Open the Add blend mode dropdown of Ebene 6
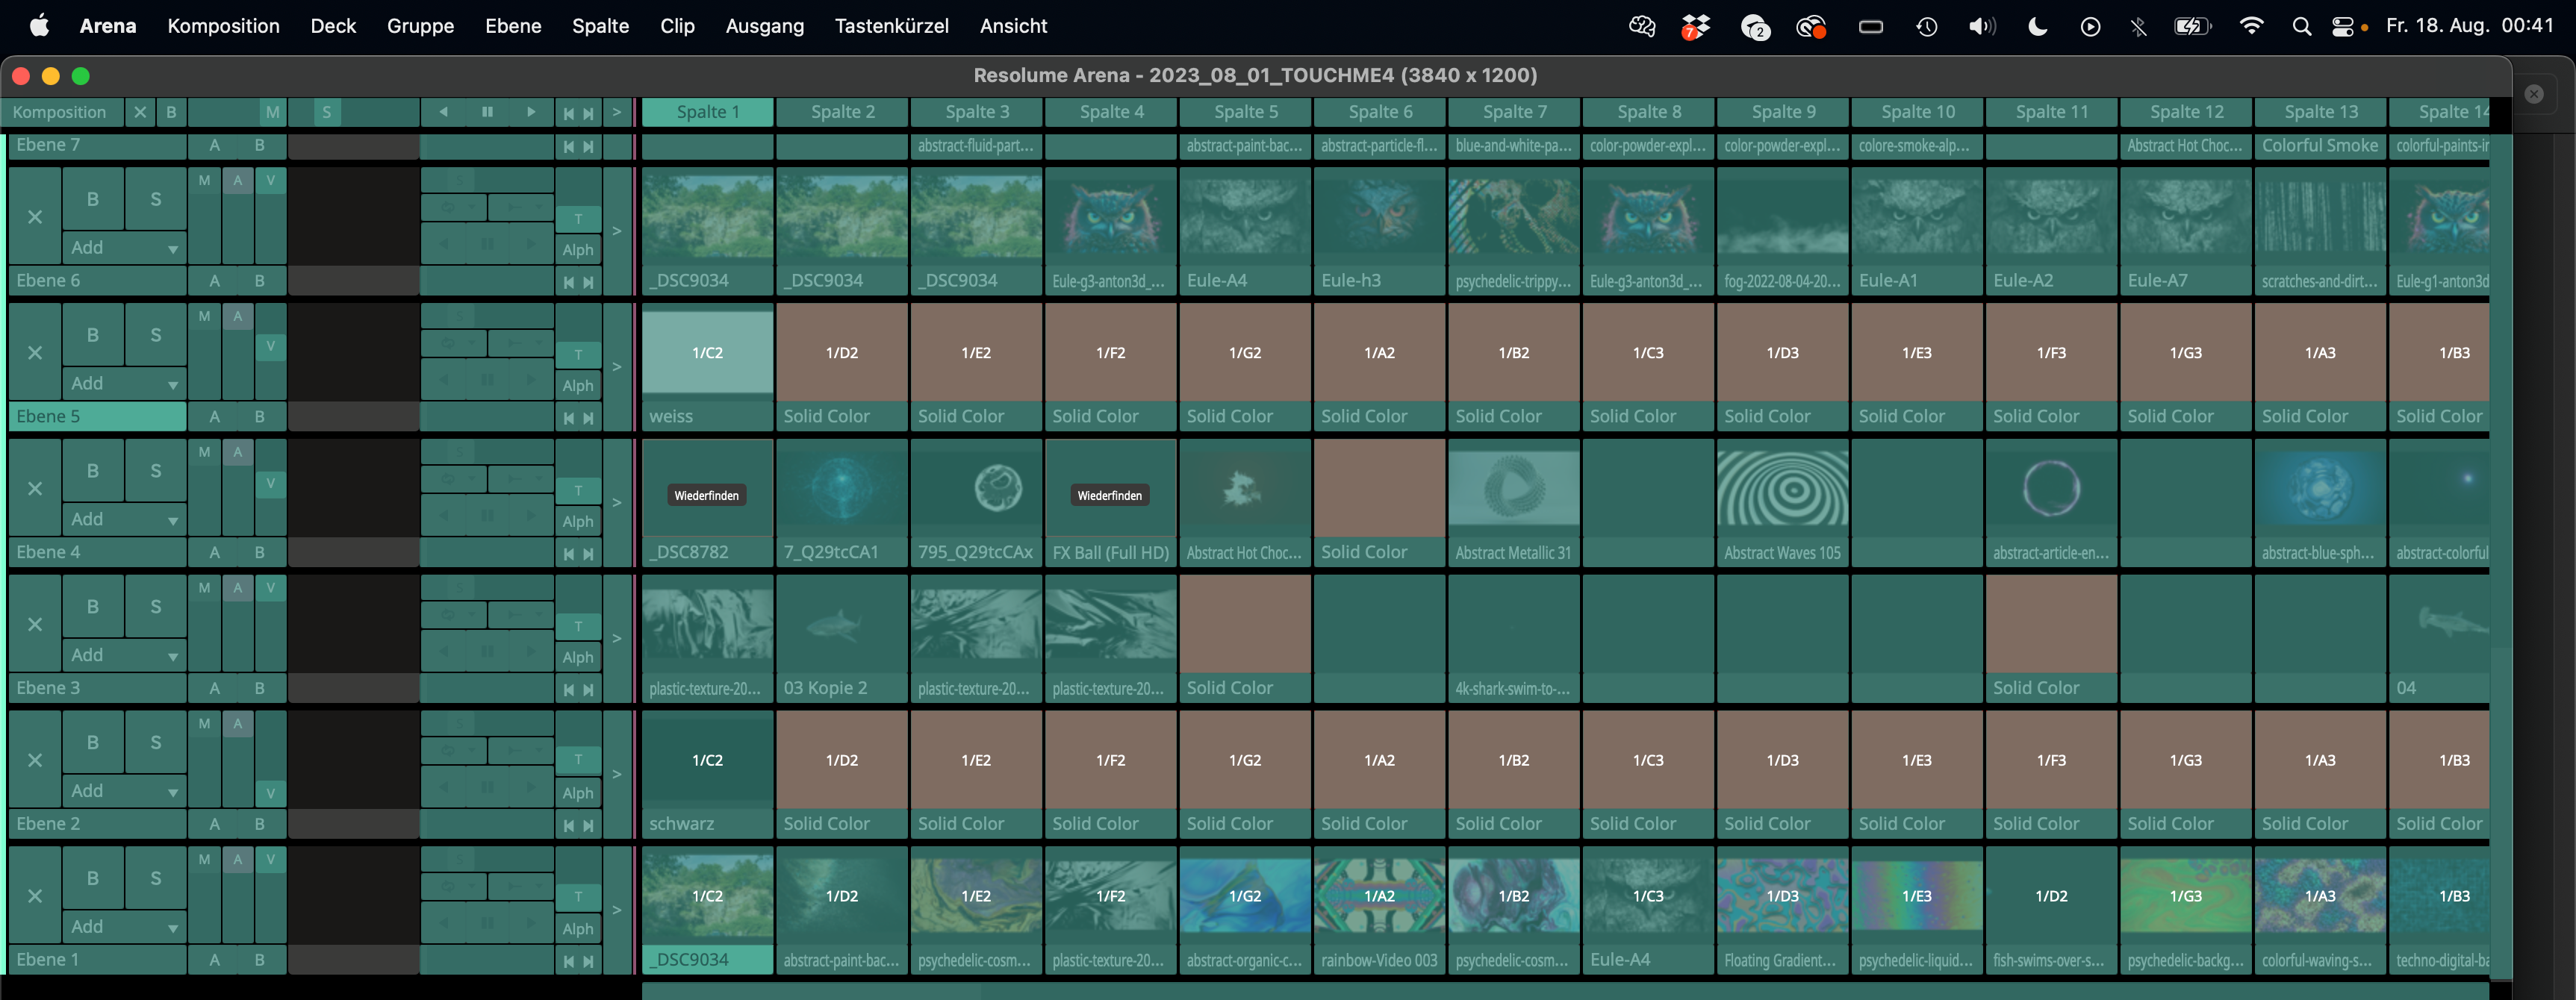This screenshot has width=2576, height=1000. pyautogui.click(x=124, y=248)
